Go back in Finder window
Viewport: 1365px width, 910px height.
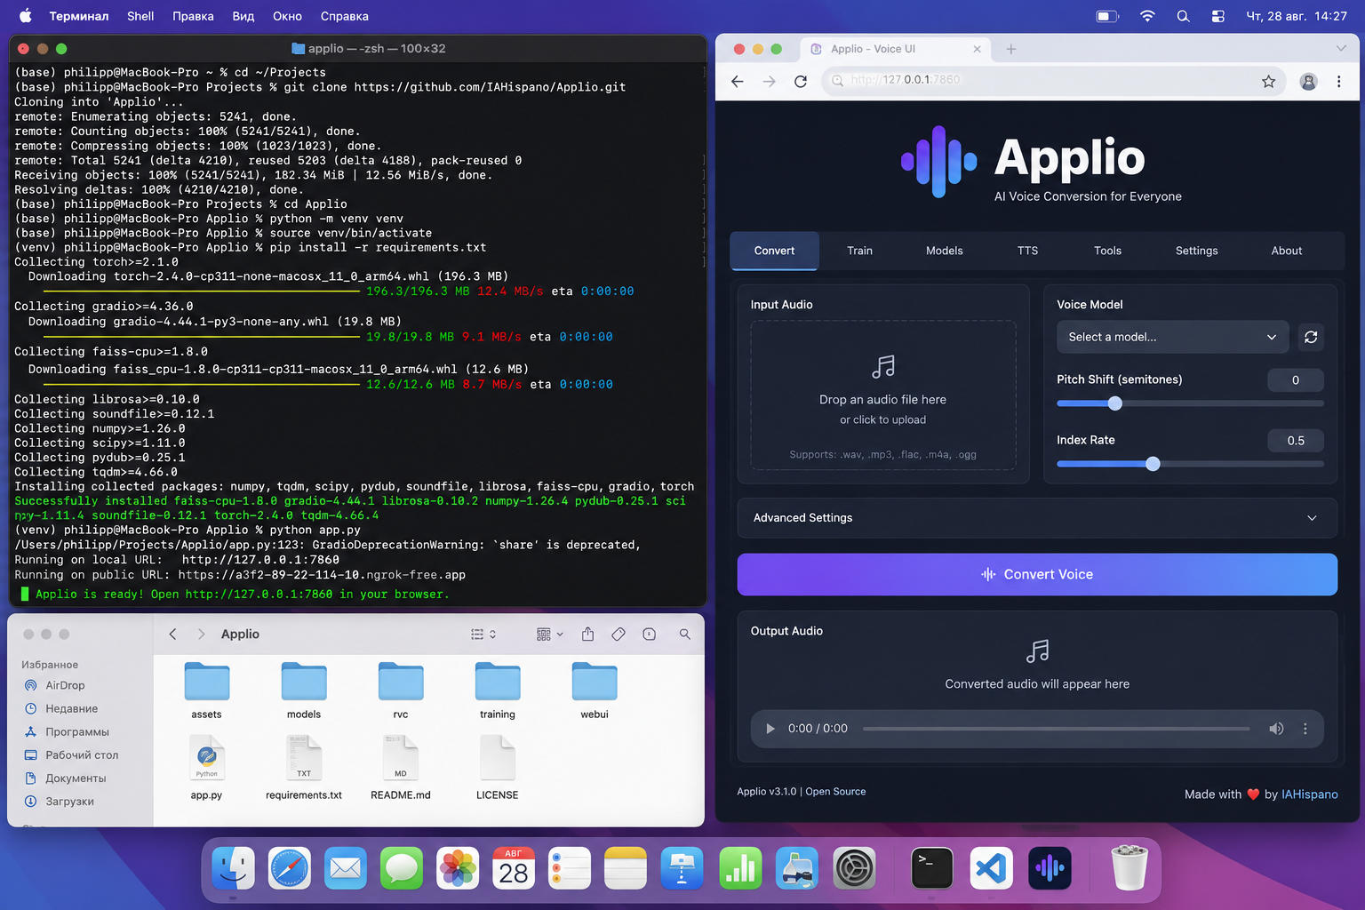172,634
